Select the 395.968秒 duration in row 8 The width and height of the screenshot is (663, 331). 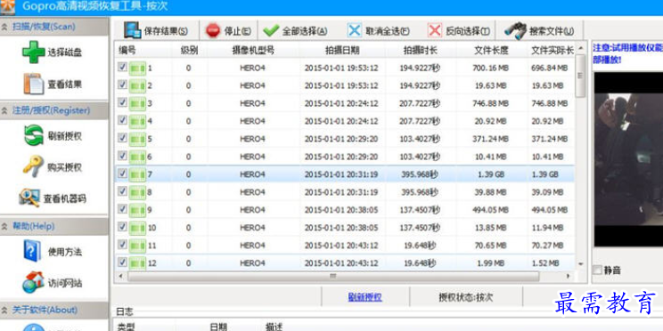(420, 192)
